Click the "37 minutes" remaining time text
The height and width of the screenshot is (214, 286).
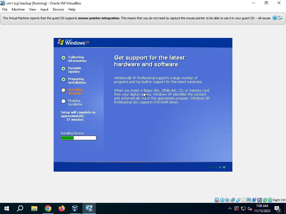(75, 120)
